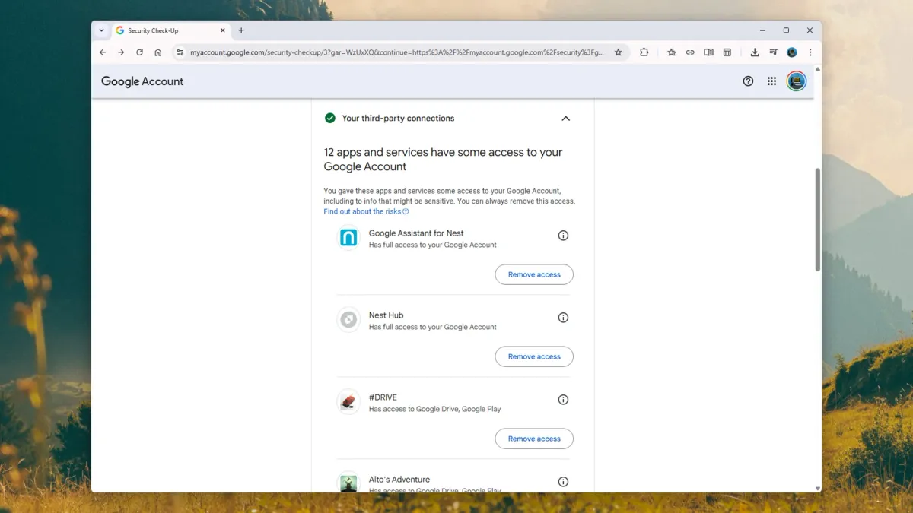Click the layout panel toolbar icon
The image size is (913, 513).
click(727, 52)
